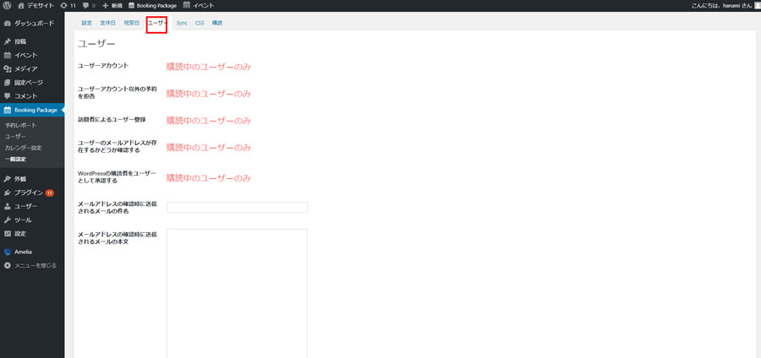Open user avatar at top right
This screenshot has width=761, height=358.
(x=758, y=5)
